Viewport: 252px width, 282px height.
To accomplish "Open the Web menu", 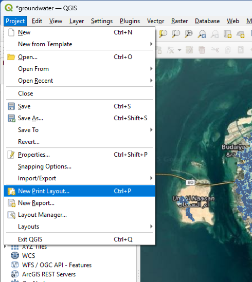I will pyautogui.click(x=233, y=21).
